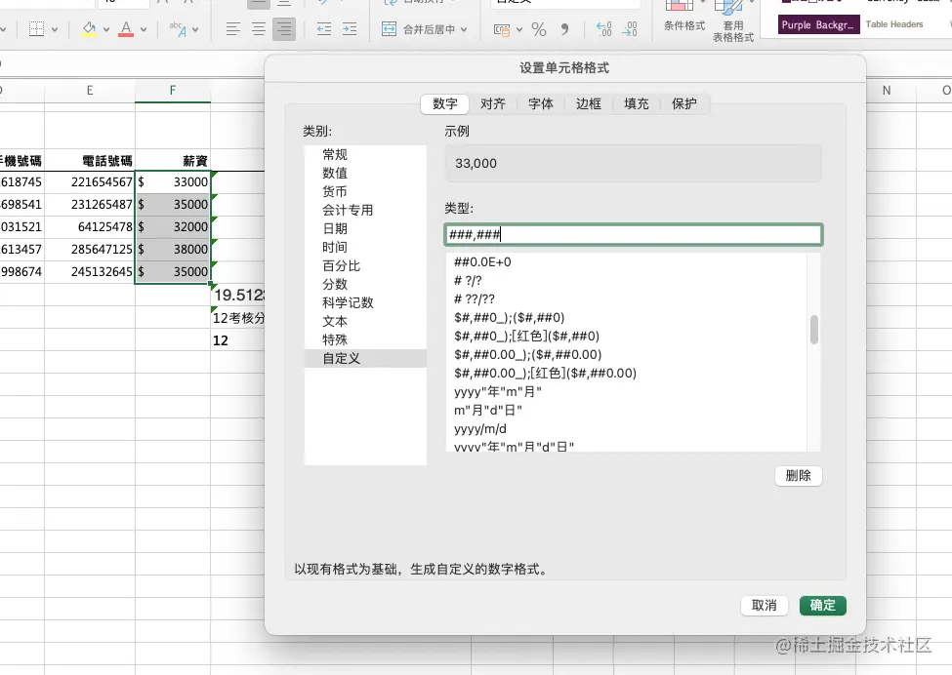Select the Table Headers cell style

894,24
